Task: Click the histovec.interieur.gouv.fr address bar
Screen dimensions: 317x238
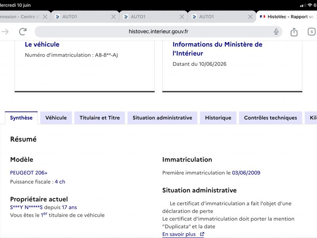Action: [x=158, y=32]
